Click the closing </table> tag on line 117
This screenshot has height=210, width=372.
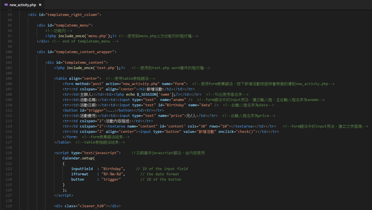(x=63, y=142)
